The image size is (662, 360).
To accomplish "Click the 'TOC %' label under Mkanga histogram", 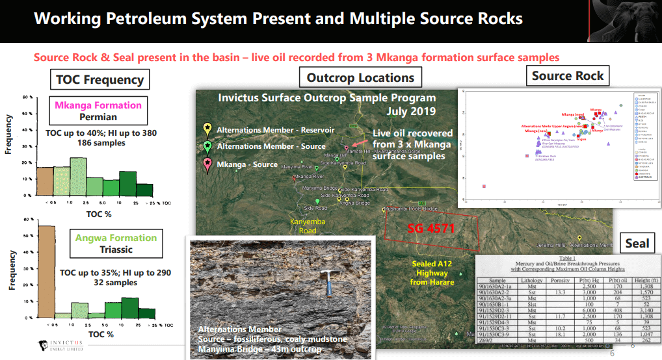I will (99, 214).
